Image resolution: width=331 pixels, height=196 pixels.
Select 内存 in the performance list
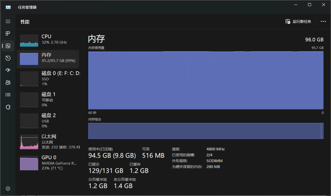tap(48, 58)
